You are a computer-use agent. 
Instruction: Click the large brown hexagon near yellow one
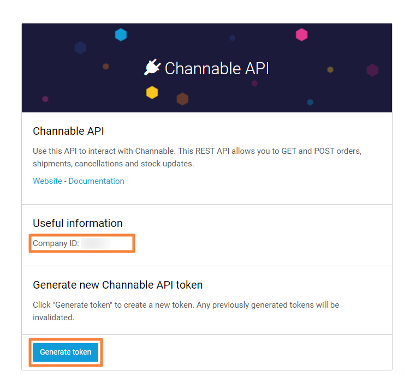(182, 99)
